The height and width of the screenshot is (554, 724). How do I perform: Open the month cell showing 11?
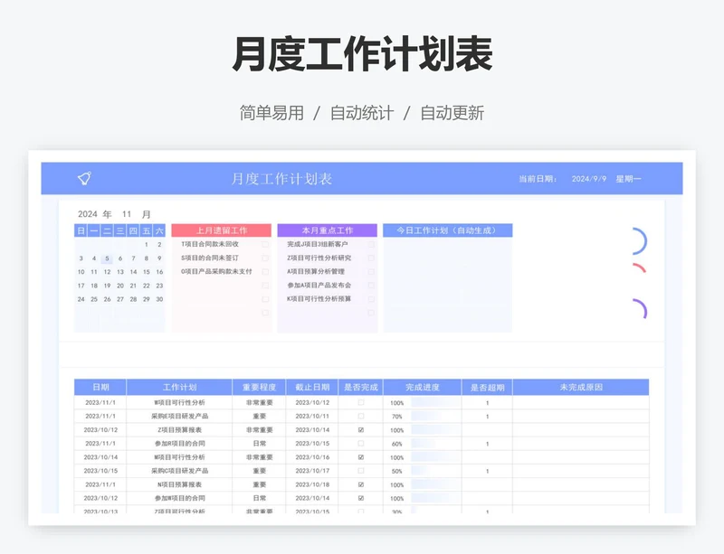(x=128, y=214)
